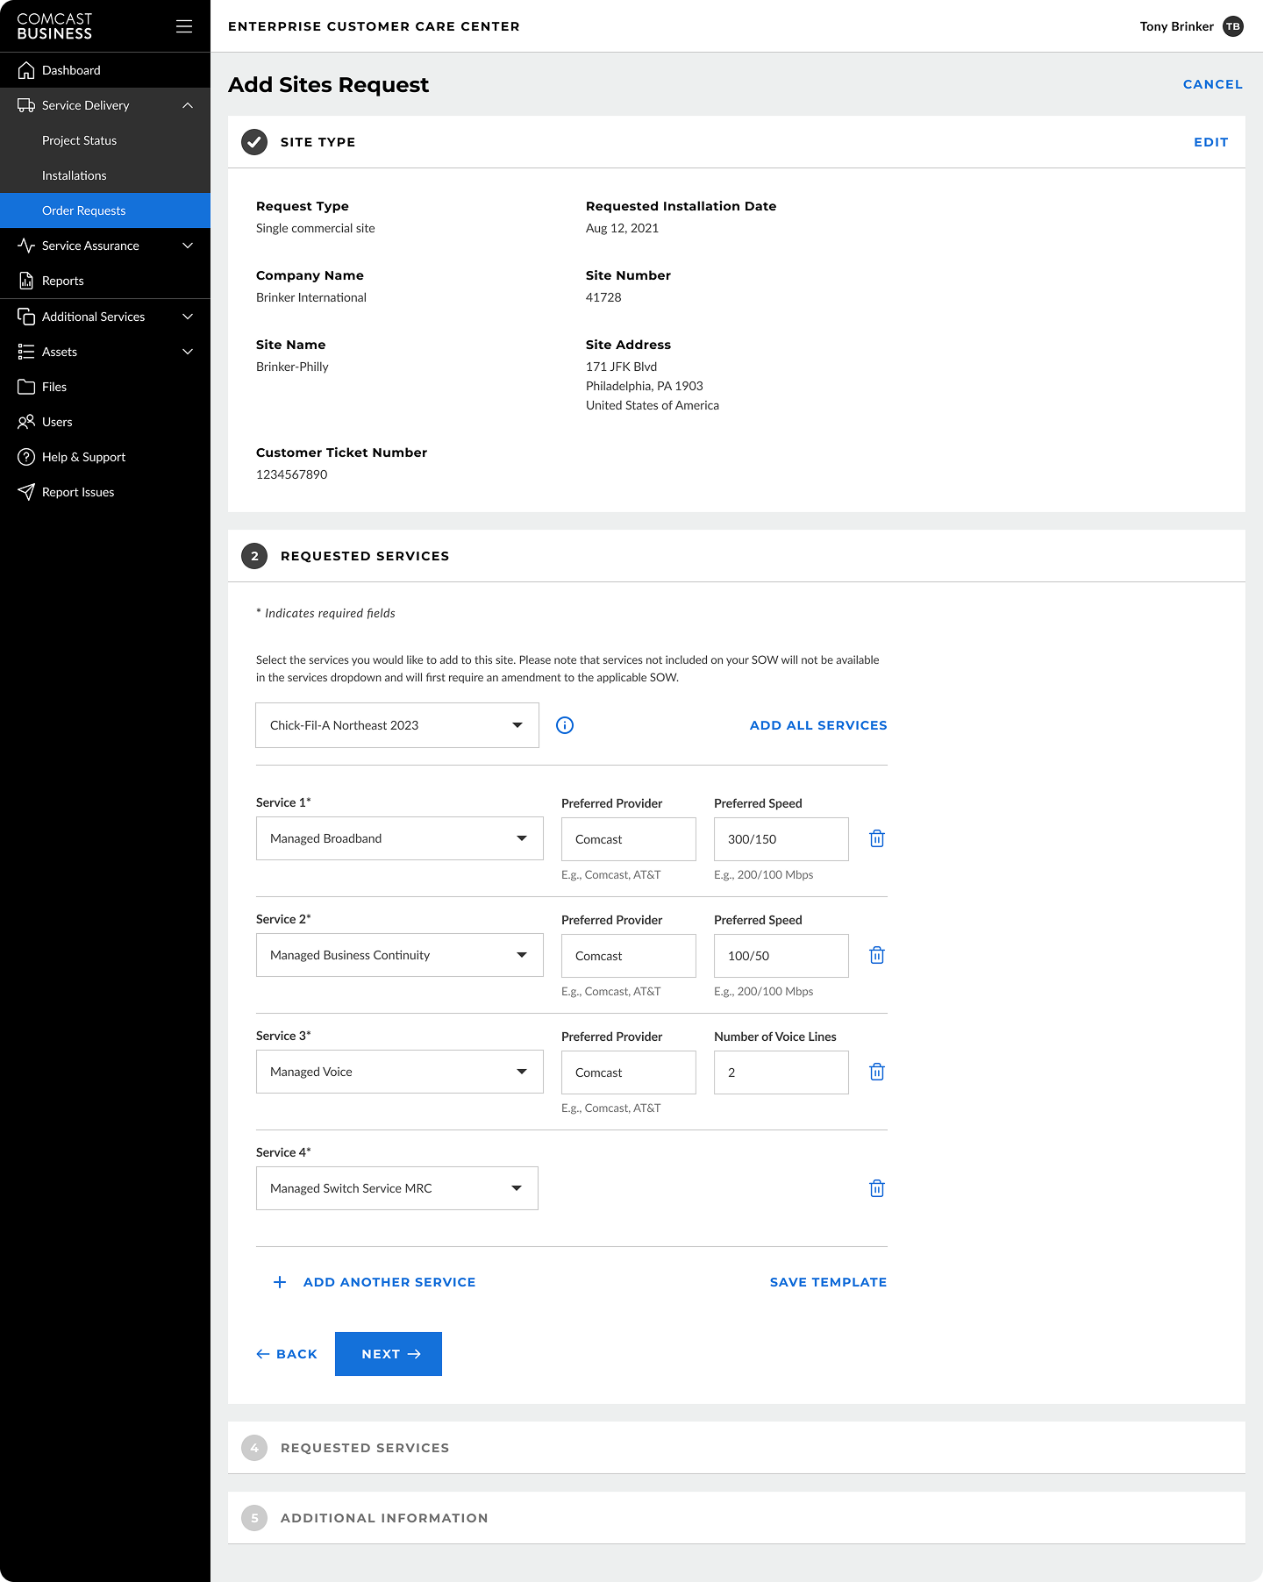
Task: Cancel the Add Sites Request
Action: click(x=1213, y=84)
